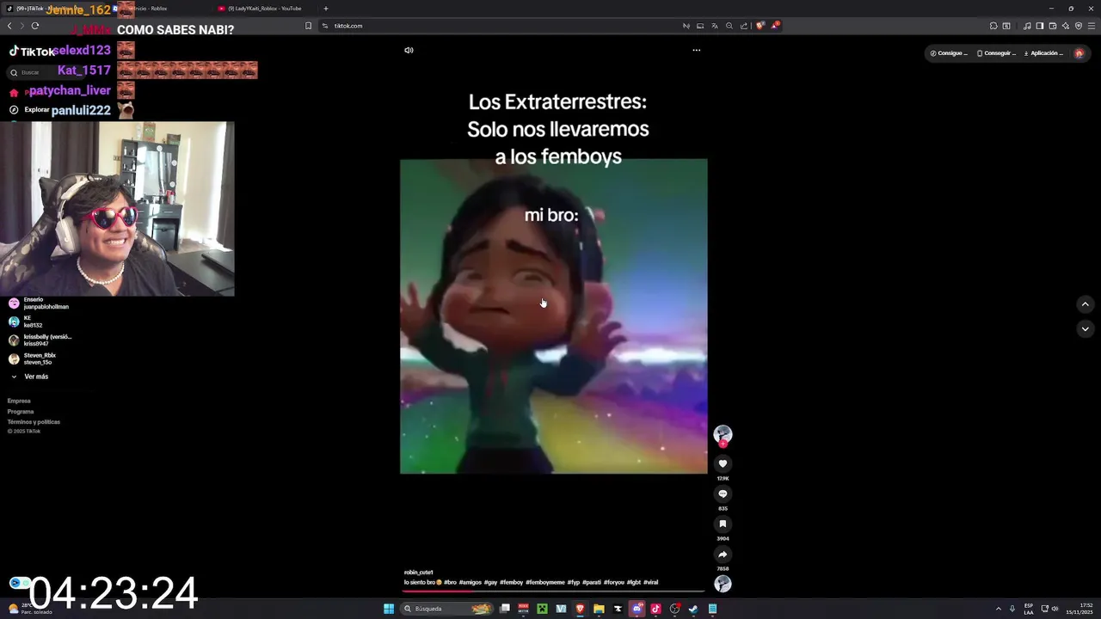The height and width of the screenshot is (619, 1101).
Task: Go to next video with down chevron
Action: 1085,329
